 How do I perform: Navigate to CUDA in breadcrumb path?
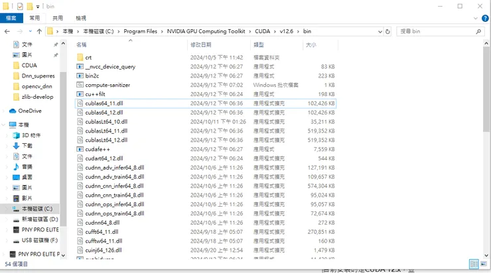[x=262, y=31]
